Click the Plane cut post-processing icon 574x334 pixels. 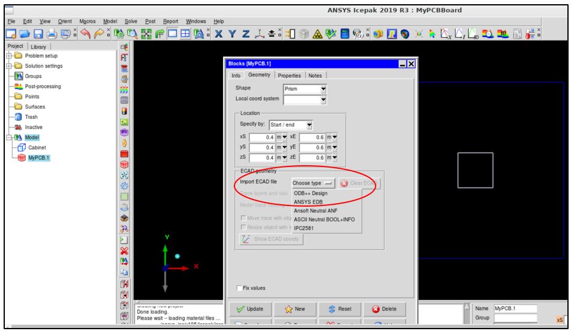tap(392, 34)
